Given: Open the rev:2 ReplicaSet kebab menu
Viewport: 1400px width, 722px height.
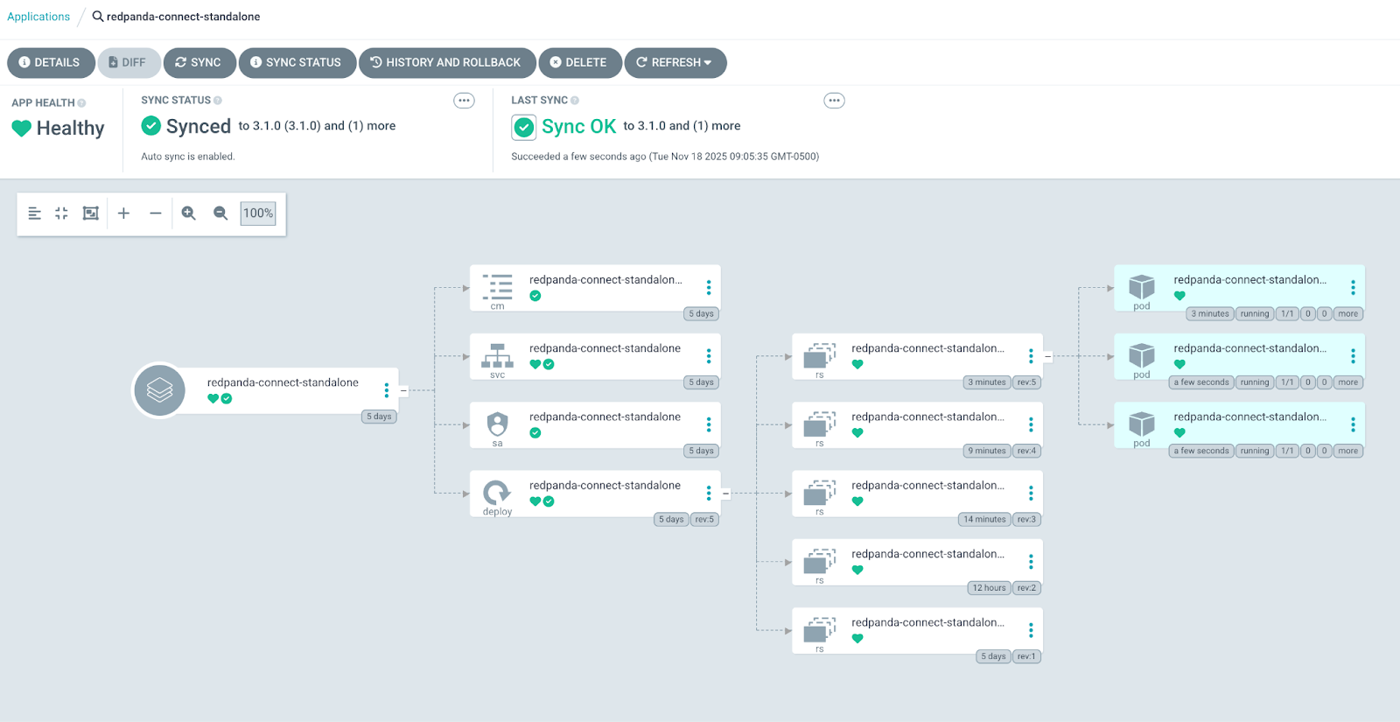Looking at the screenshot, I should click(x=1031, y=562).
